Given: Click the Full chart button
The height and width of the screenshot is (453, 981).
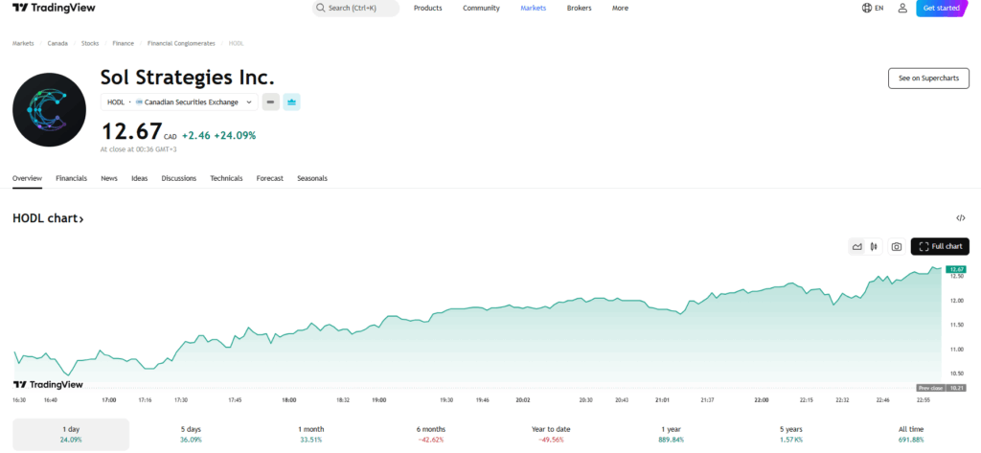Looking at the screenshot, I should pos(941,246).
